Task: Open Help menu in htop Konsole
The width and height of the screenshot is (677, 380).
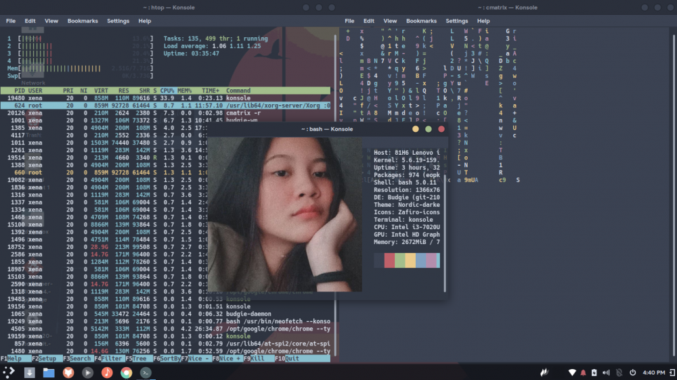Action: 145,21
